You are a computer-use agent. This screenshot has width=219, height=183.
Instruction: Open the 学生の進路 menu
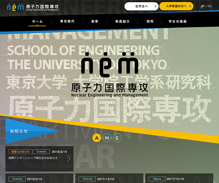click(x=177, y=22)
